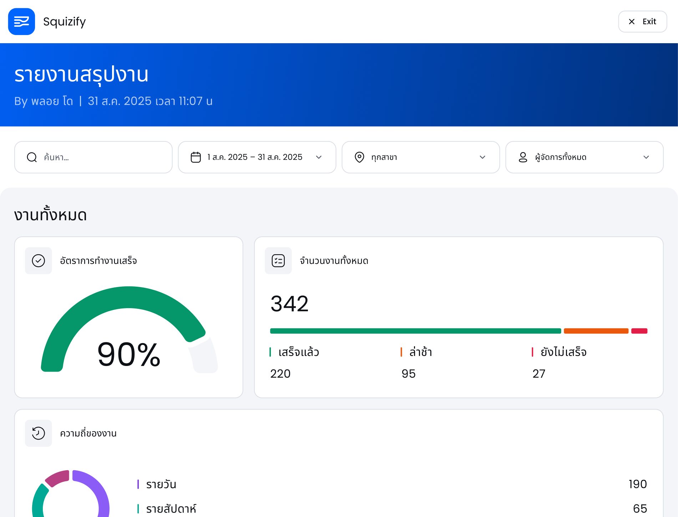Select the รายสัปดาห์ legend item
This screenshot has height=517, width=678.
coord(171,508)
